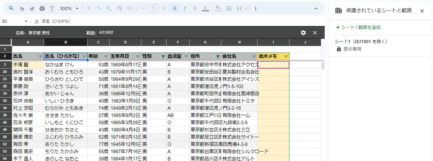Undo the last action
This screenshot has width=433, height=161.
tap(22, 8)
